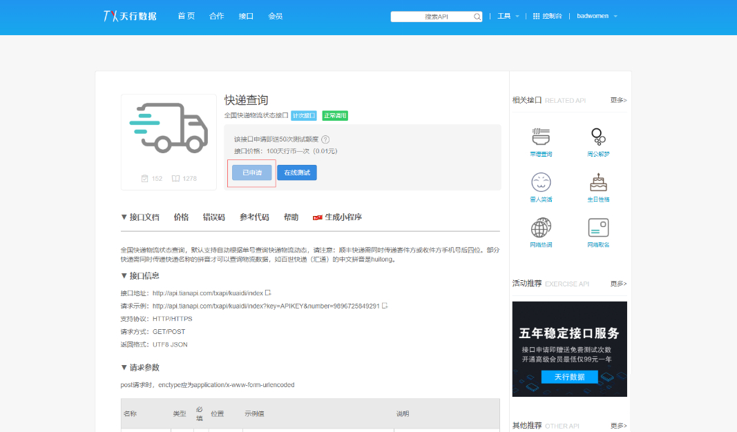The height and width of the screenshot is (432, 737).
Task: Open the globe network hot words icon
Action: [x=541, y=228]
